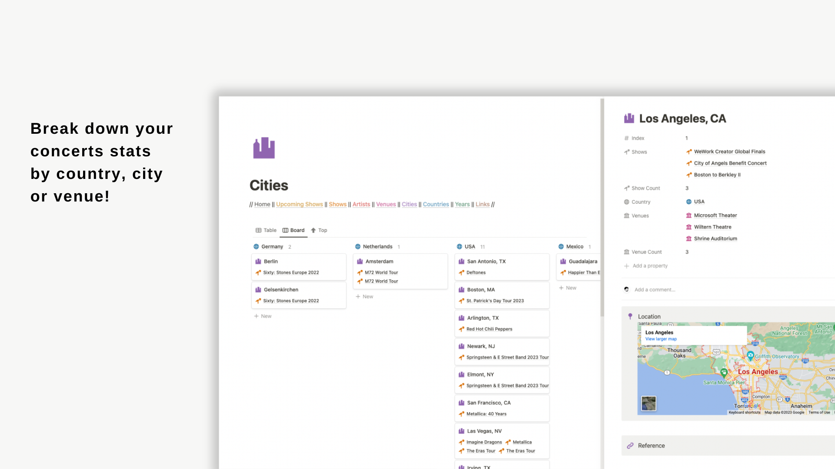Open the Links navigation link
This screenshot has height=469, width=835.
(x=482, y=205)
